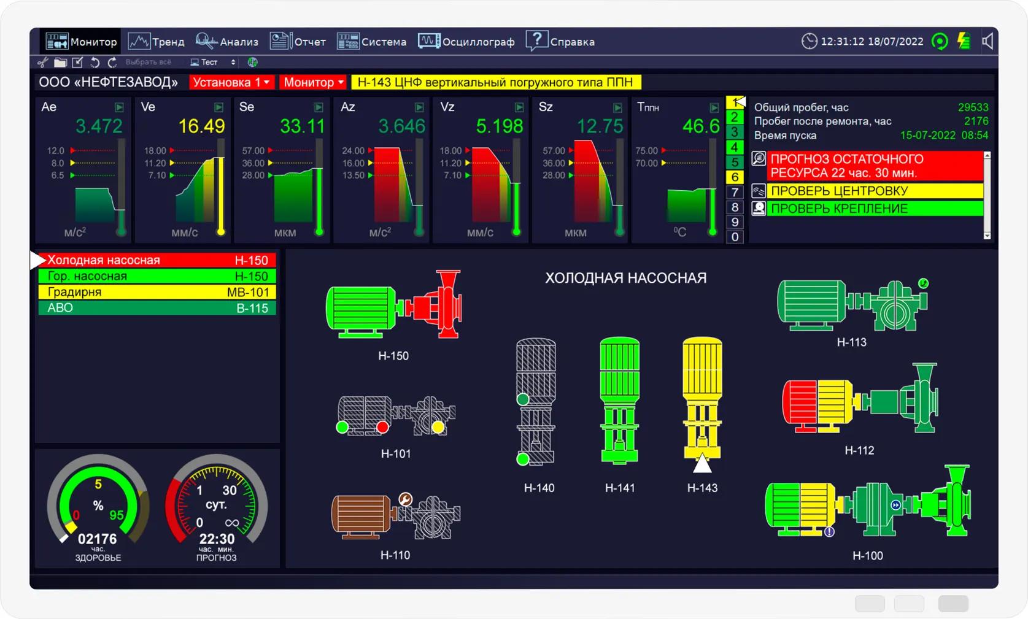Image resolution: width=1028 pixels, height=619 pixels.
Task: Toggle the Tппн temperature play indicator
Action: tap(714, 108)
